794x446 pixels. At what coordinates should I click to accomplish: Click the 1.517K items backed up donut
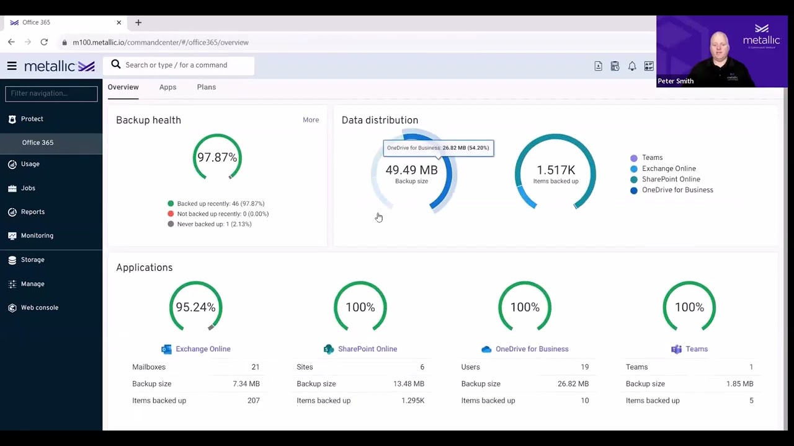[556, 172]
